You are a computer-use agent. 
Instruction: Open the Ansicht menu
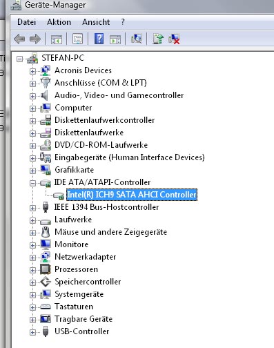coord(96,22)
